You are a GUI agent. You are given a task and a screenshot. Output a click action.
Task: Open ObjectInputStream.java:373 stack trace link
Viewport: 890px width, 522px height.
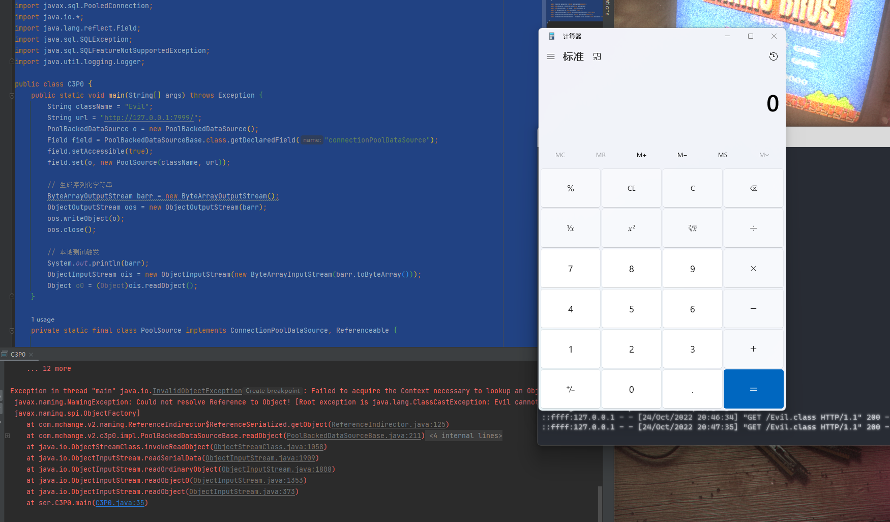(x=242, y=492)
